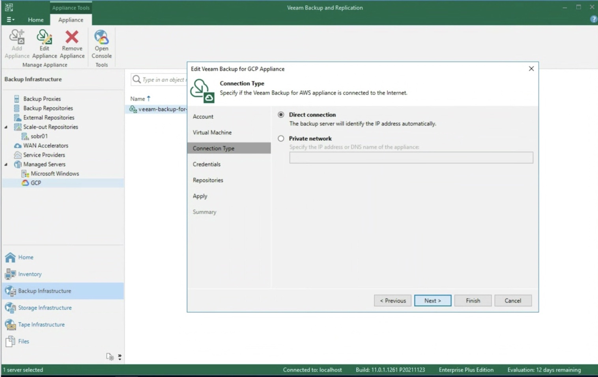
Task: Collapse the Scale-out Repositories branch
Action: (x=6, y=127)
